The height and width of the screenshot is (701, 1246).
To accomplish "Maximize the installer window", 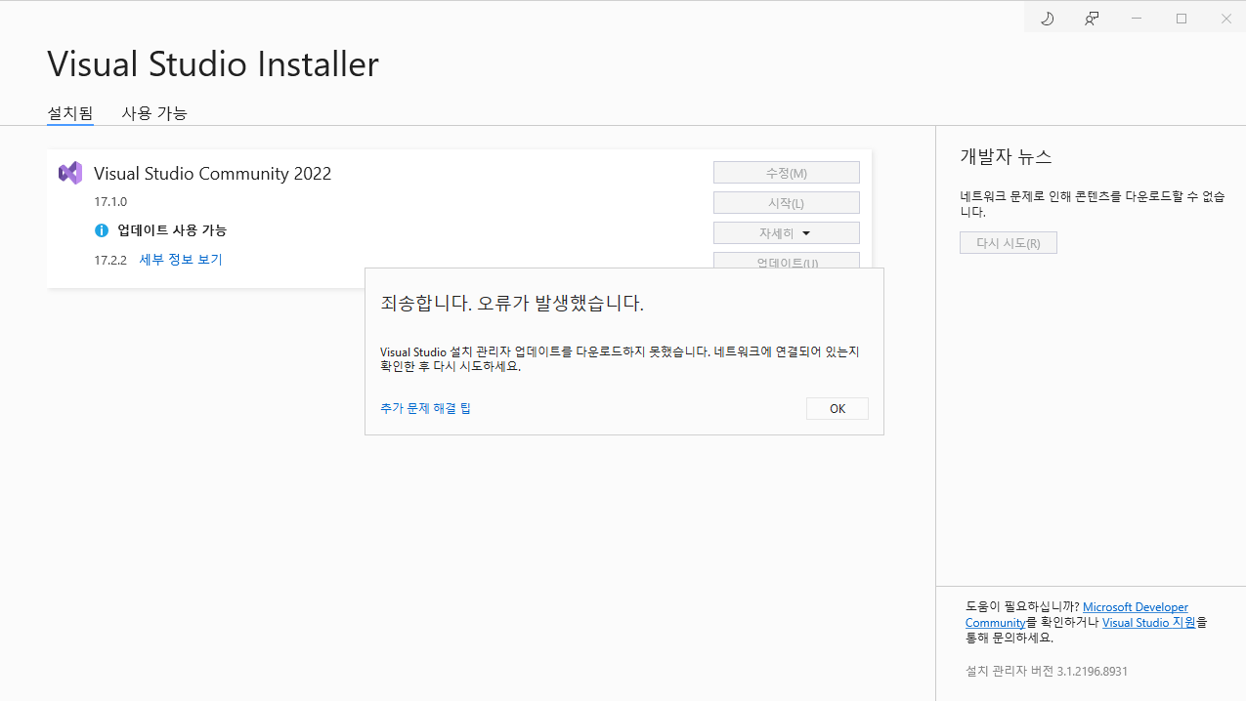I will click(1182, 19).
